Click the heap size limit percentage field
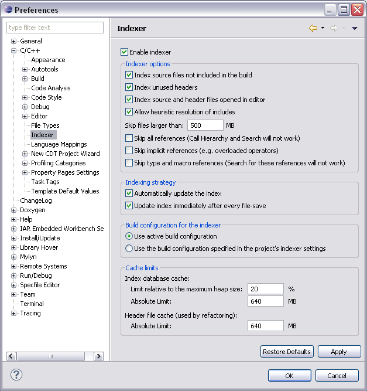 pos(266,289)
